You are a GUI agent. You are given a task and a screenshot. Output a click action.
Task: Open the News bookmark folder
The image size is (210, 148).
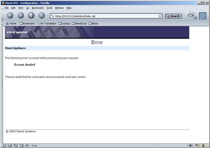click(93, 24)
